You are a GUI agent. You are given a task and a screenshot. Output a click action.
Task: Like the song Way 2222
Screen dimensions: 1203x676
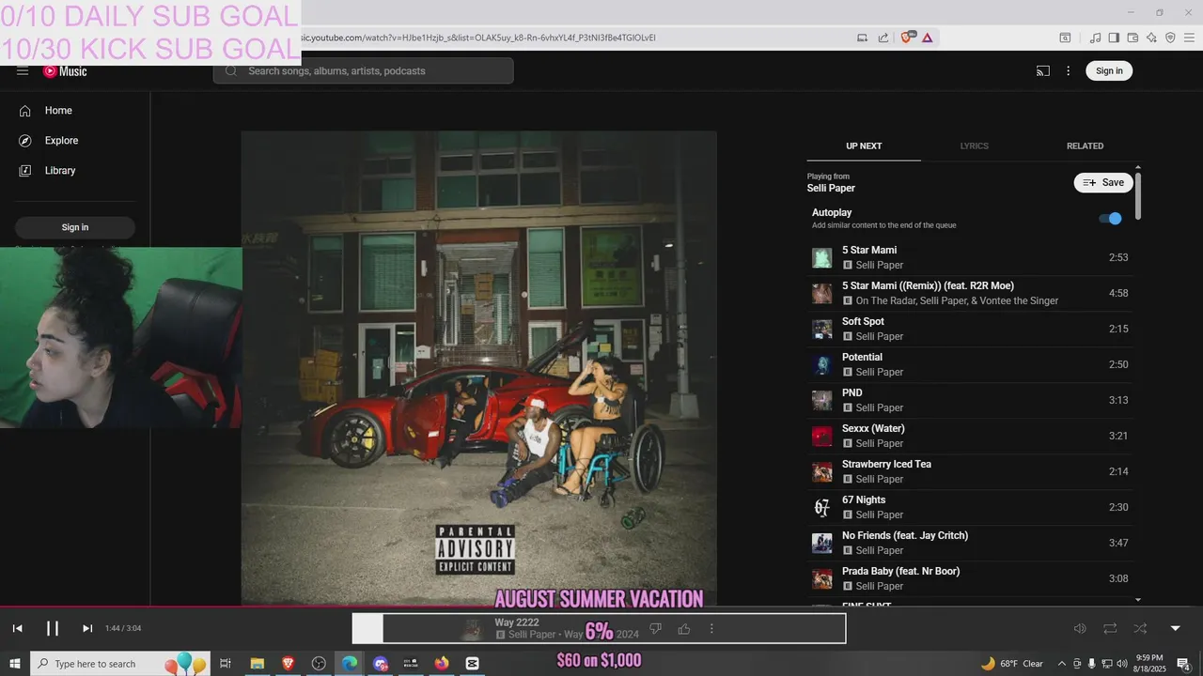click(x=684, y=629)
